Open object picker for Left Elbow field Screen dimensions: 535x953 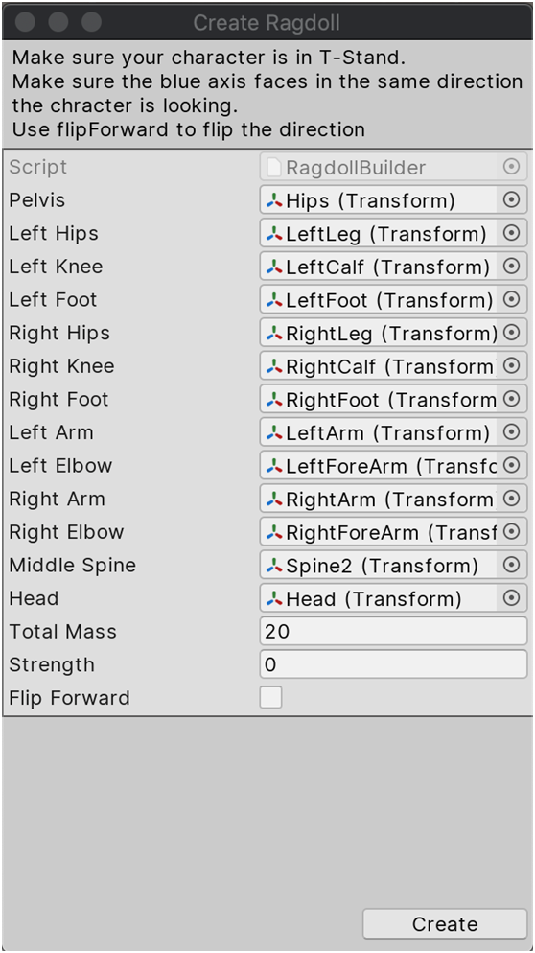tap(512, 465)
